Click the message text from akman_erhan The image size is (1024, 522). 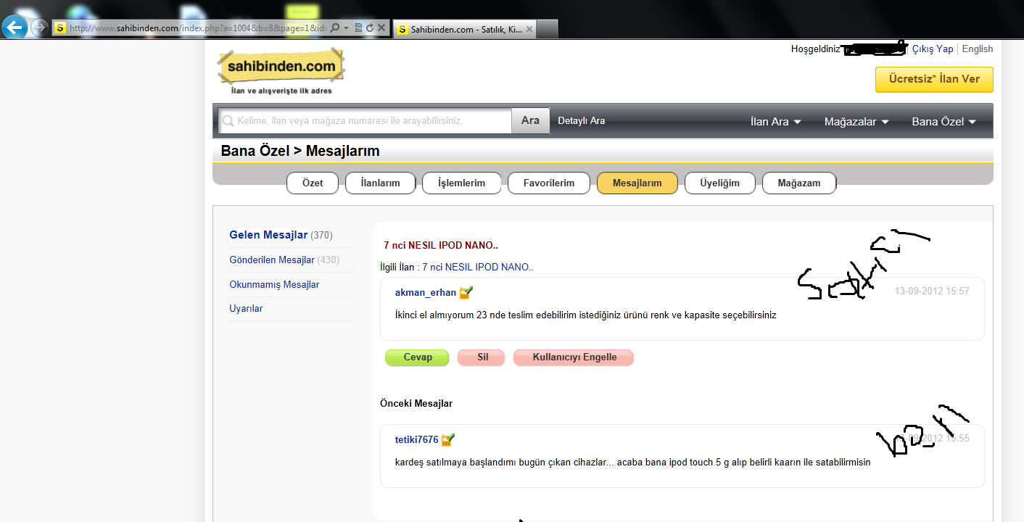click(x=586, y=315)
